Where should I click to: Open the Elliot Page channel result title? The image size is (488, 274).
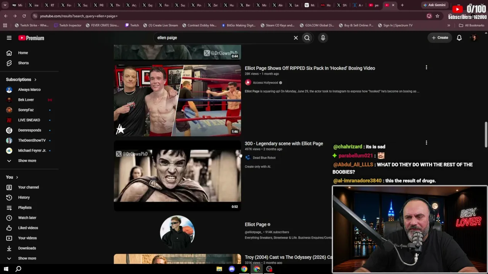click(255, 225)
